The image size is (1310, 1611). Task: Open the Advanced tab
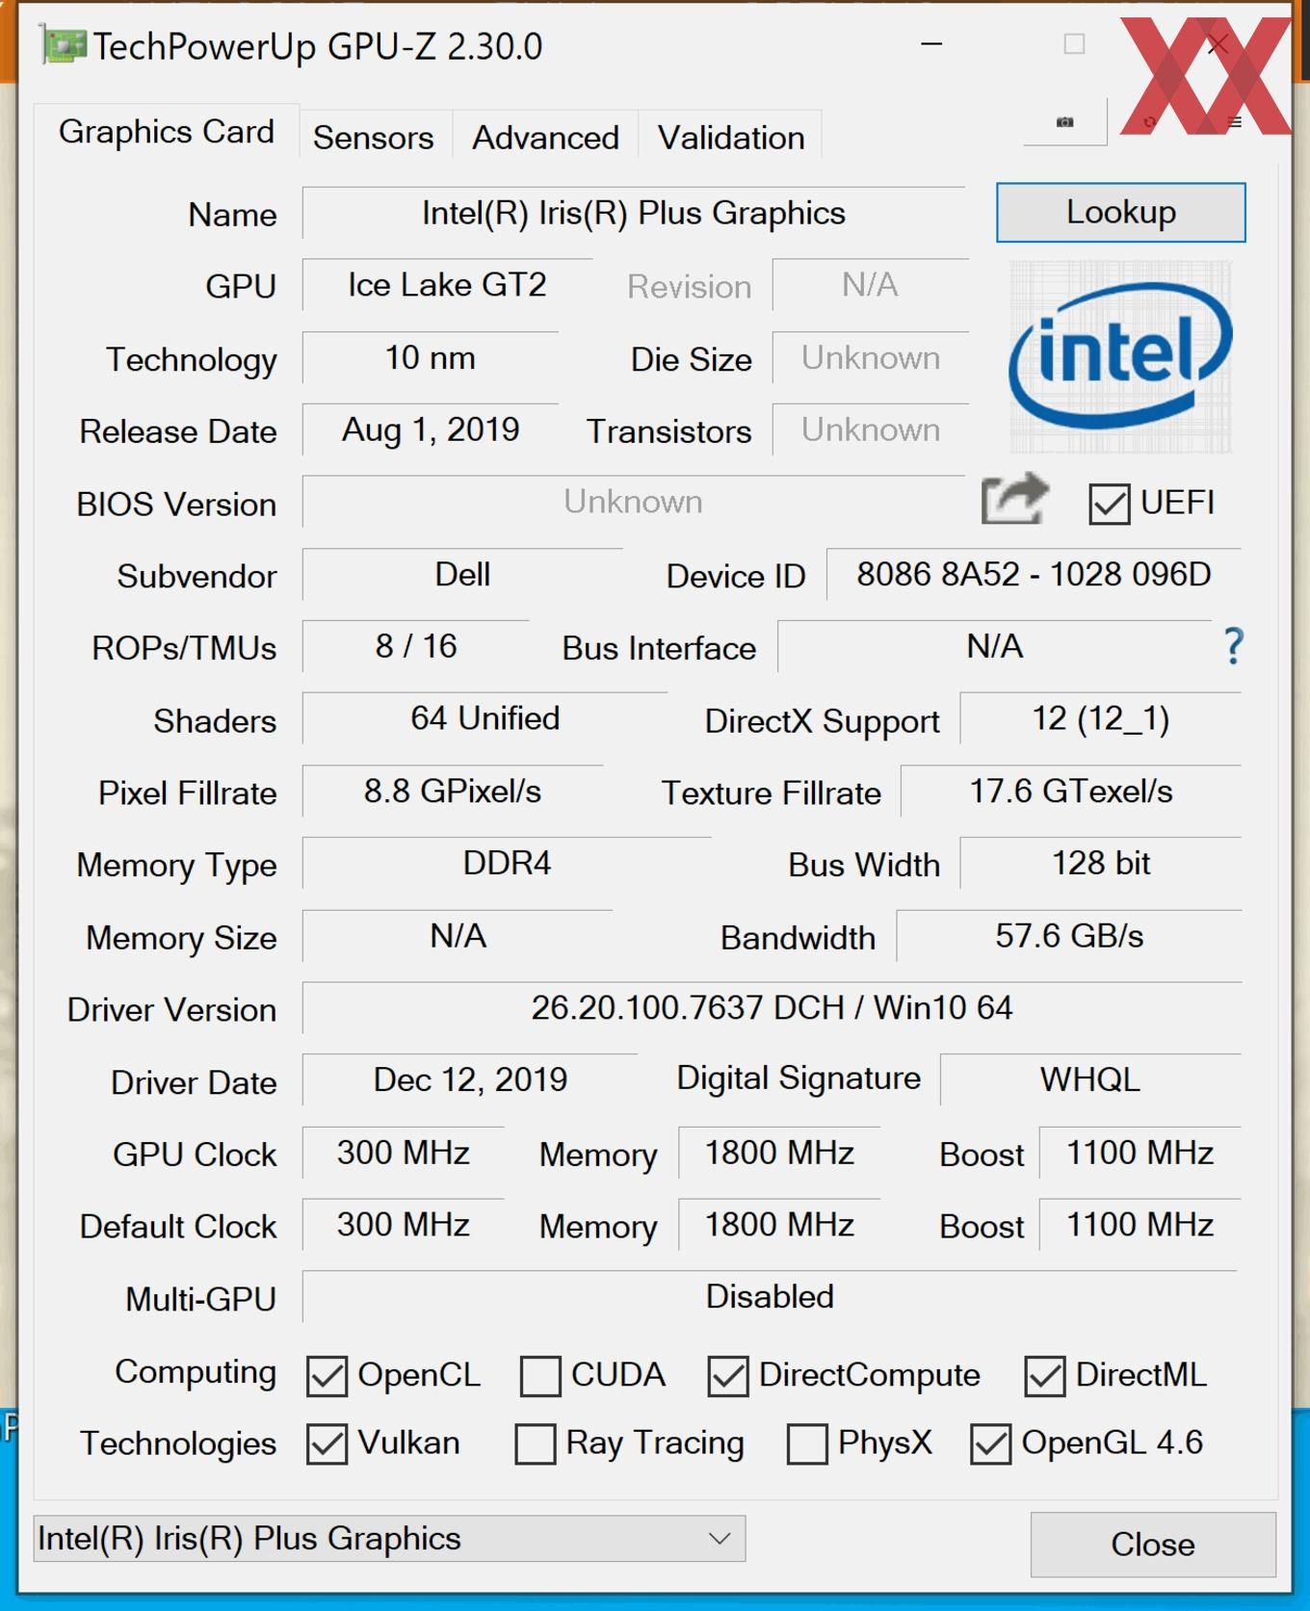[545, 138]
